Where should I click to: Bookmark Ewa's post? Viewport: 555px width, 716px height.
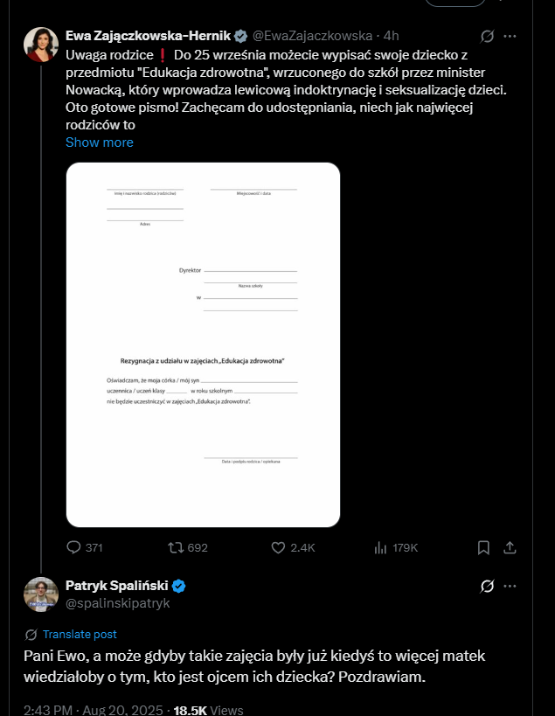483,547
